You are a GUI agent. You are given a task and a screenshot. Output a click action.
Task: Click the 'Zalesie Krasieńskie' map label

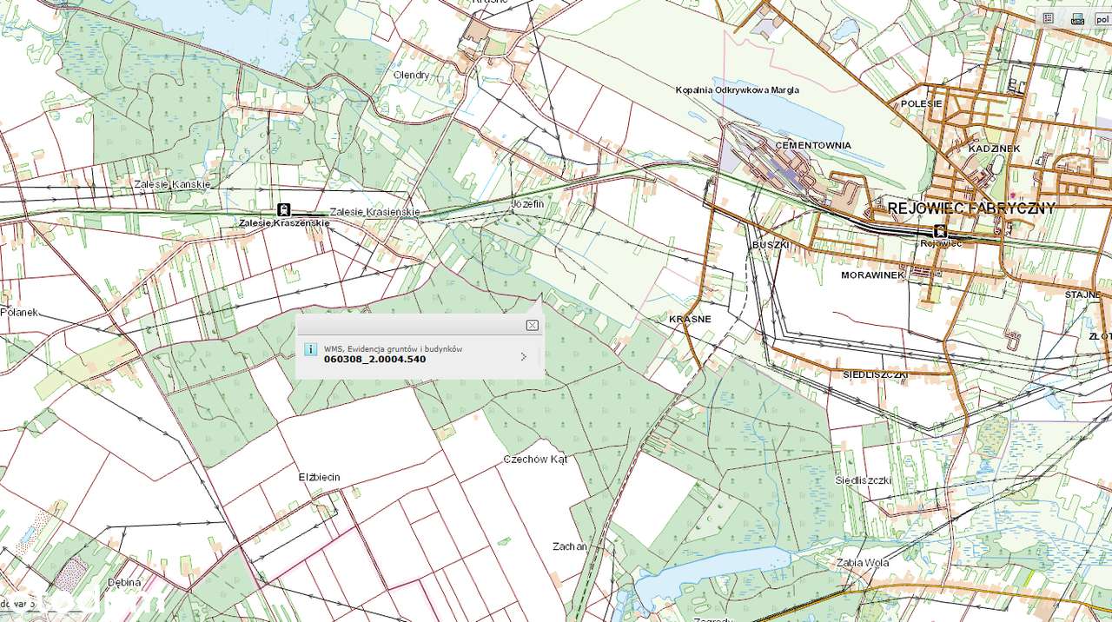(x=374, y=212)
